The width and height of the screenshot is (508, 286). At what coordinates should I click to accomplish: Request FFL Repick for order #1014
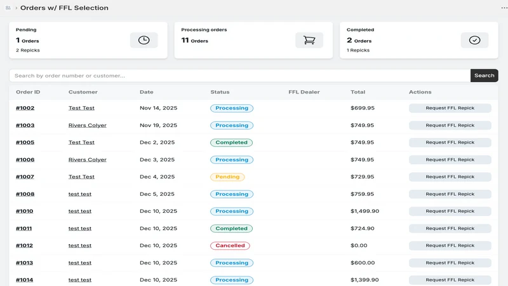click(450, 280)
